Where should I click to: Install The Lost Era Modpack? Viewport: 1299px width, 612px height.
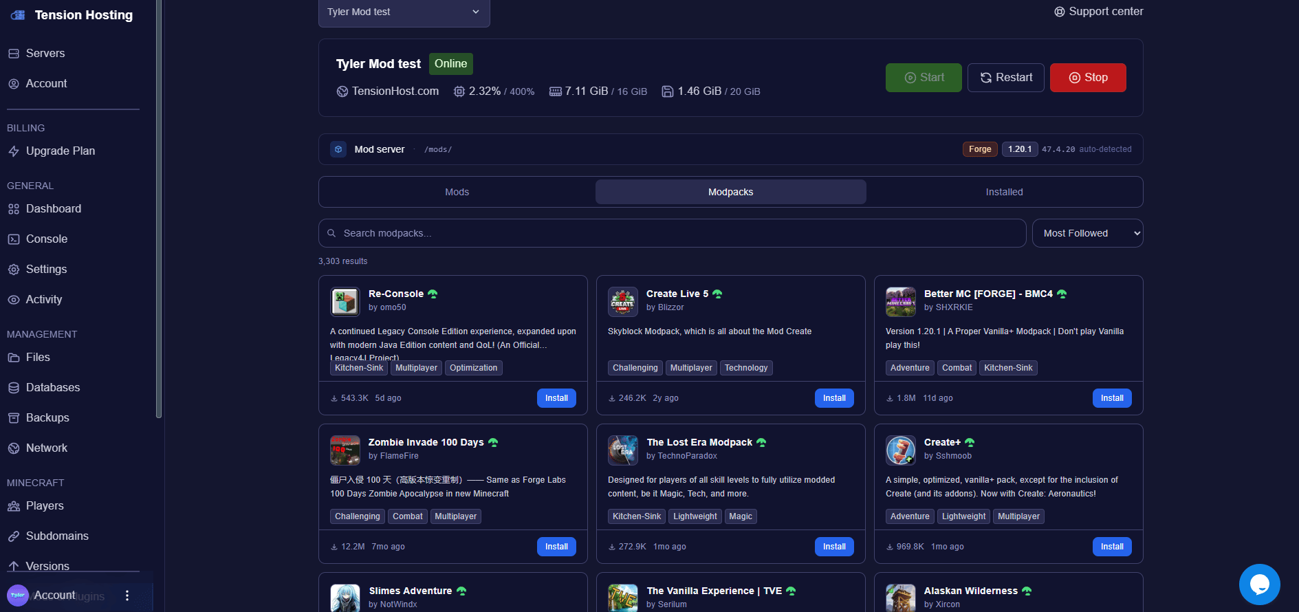click(834, 547)
